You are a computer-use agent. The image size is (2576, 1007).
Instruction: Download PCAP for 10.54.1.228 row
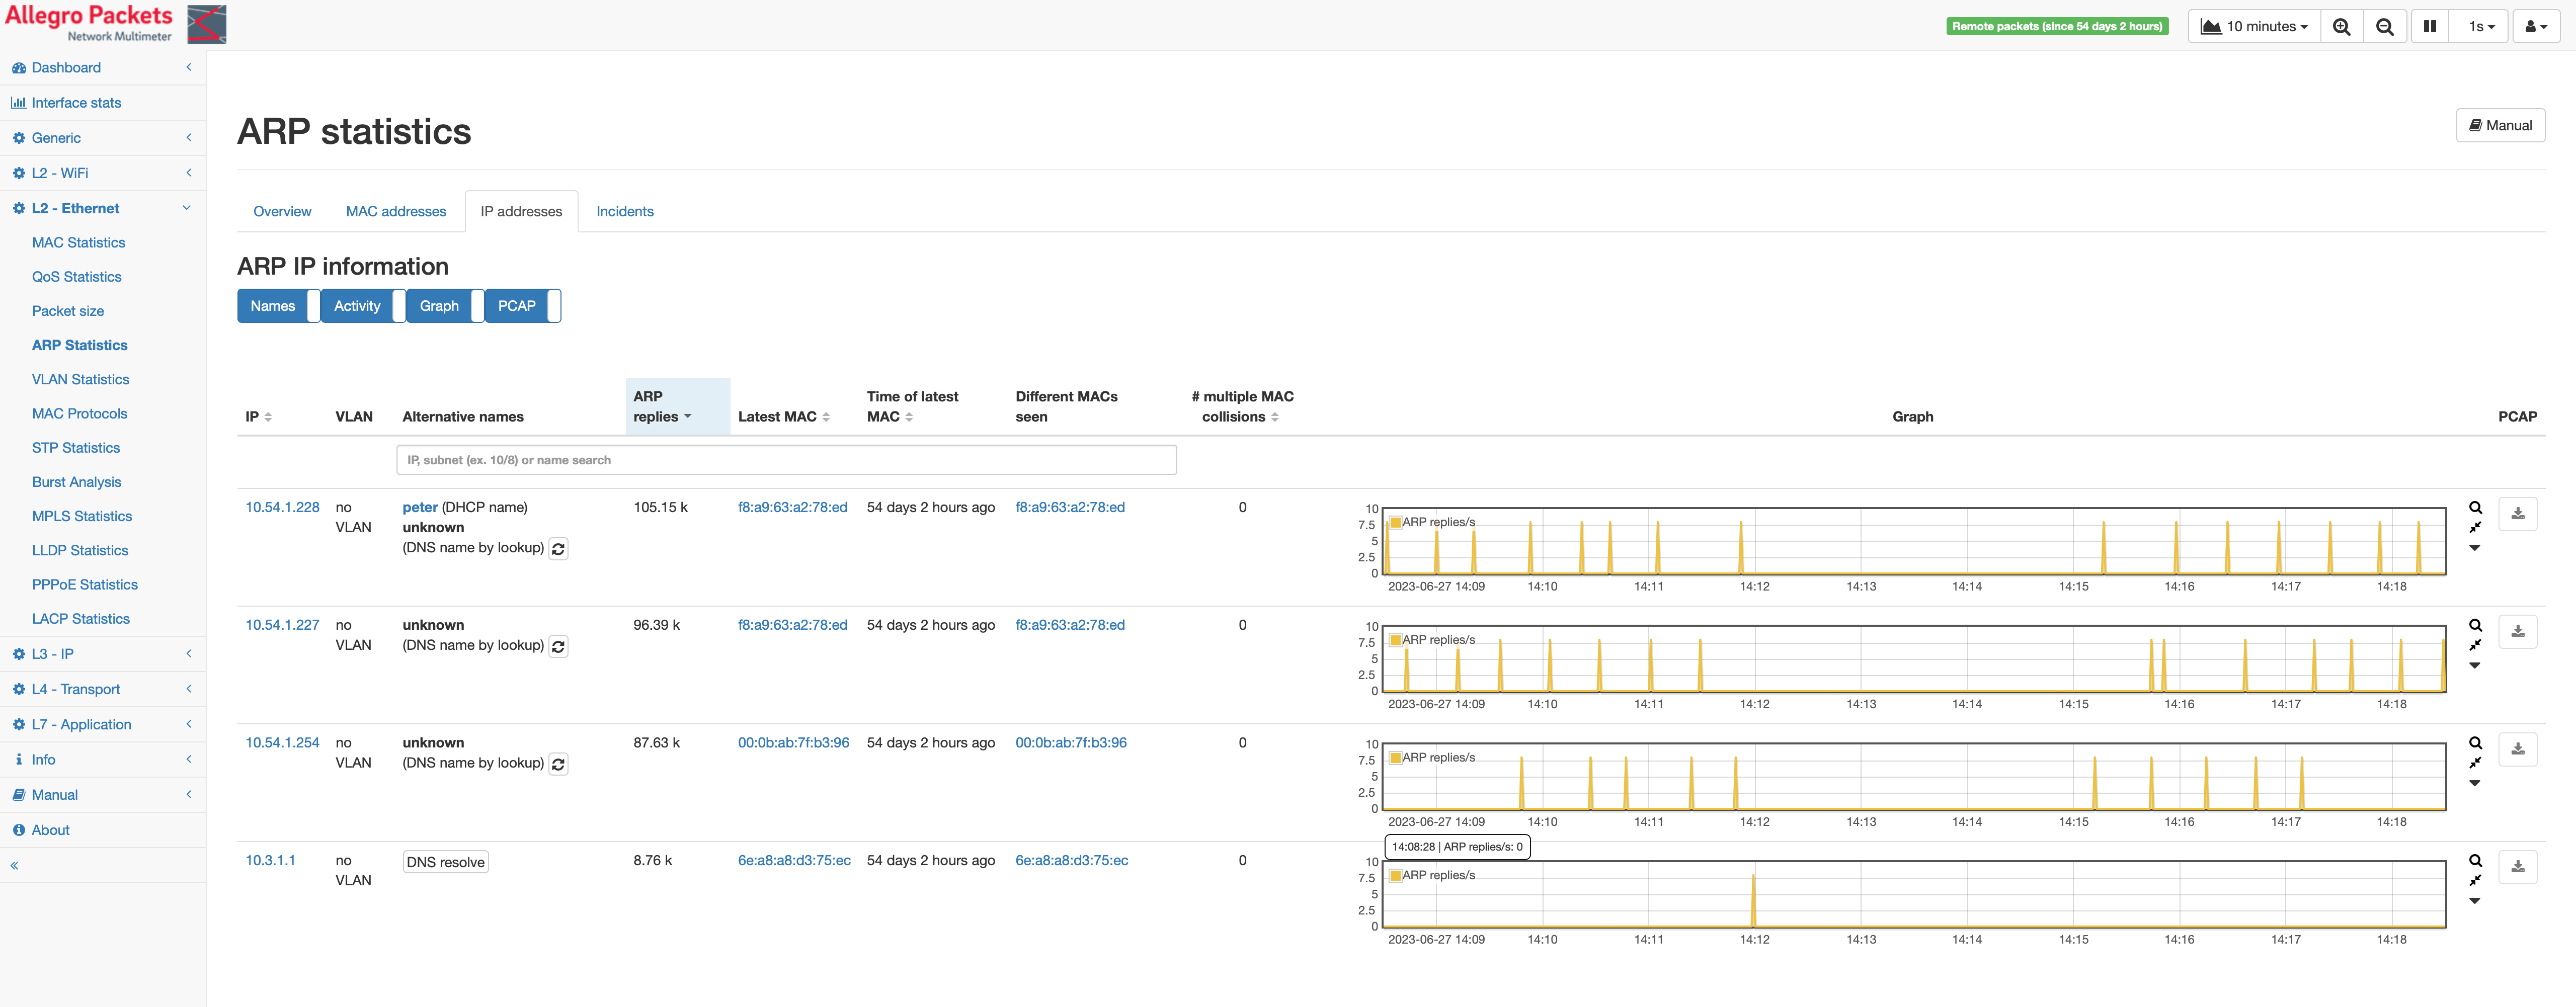pos(2517,514)
